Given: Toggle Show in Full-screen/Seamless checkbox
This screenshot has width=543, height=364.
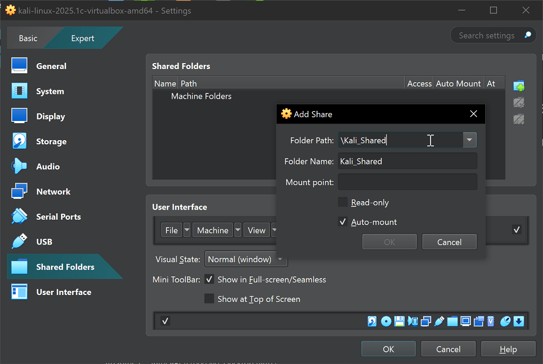Looking at the screenshot, I should tap(209, 280).
